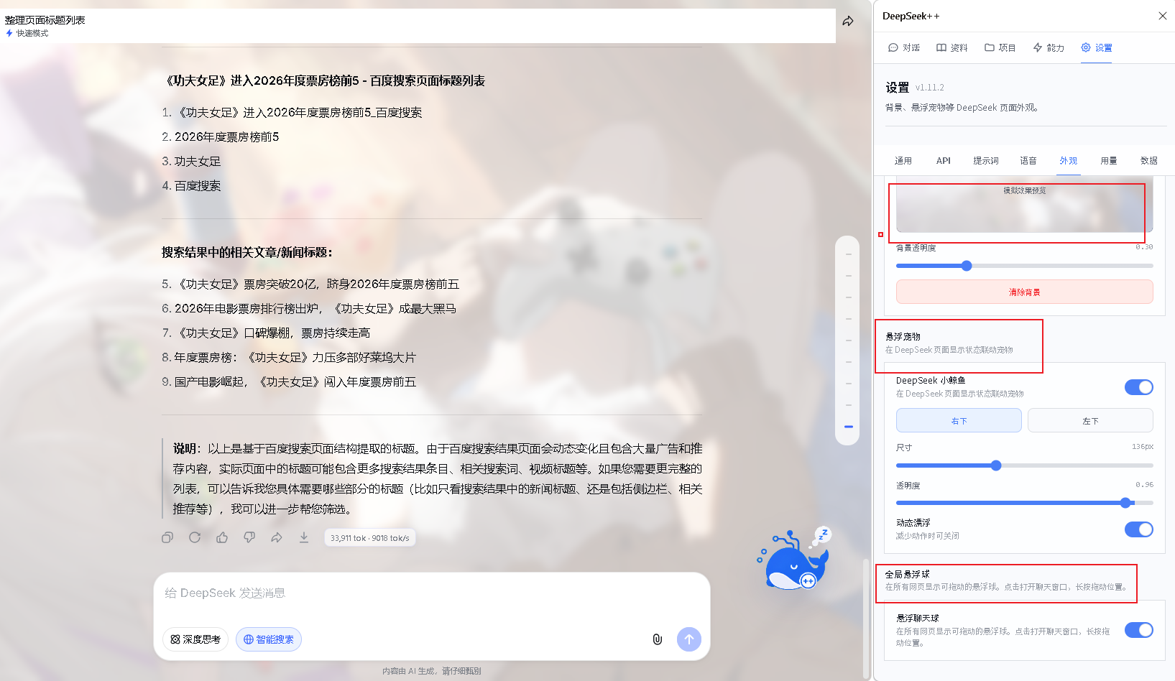The width and height of the screenshot is (1175, 681).
Task: Click the share icon at top of chat
Action: pos(848,21)
